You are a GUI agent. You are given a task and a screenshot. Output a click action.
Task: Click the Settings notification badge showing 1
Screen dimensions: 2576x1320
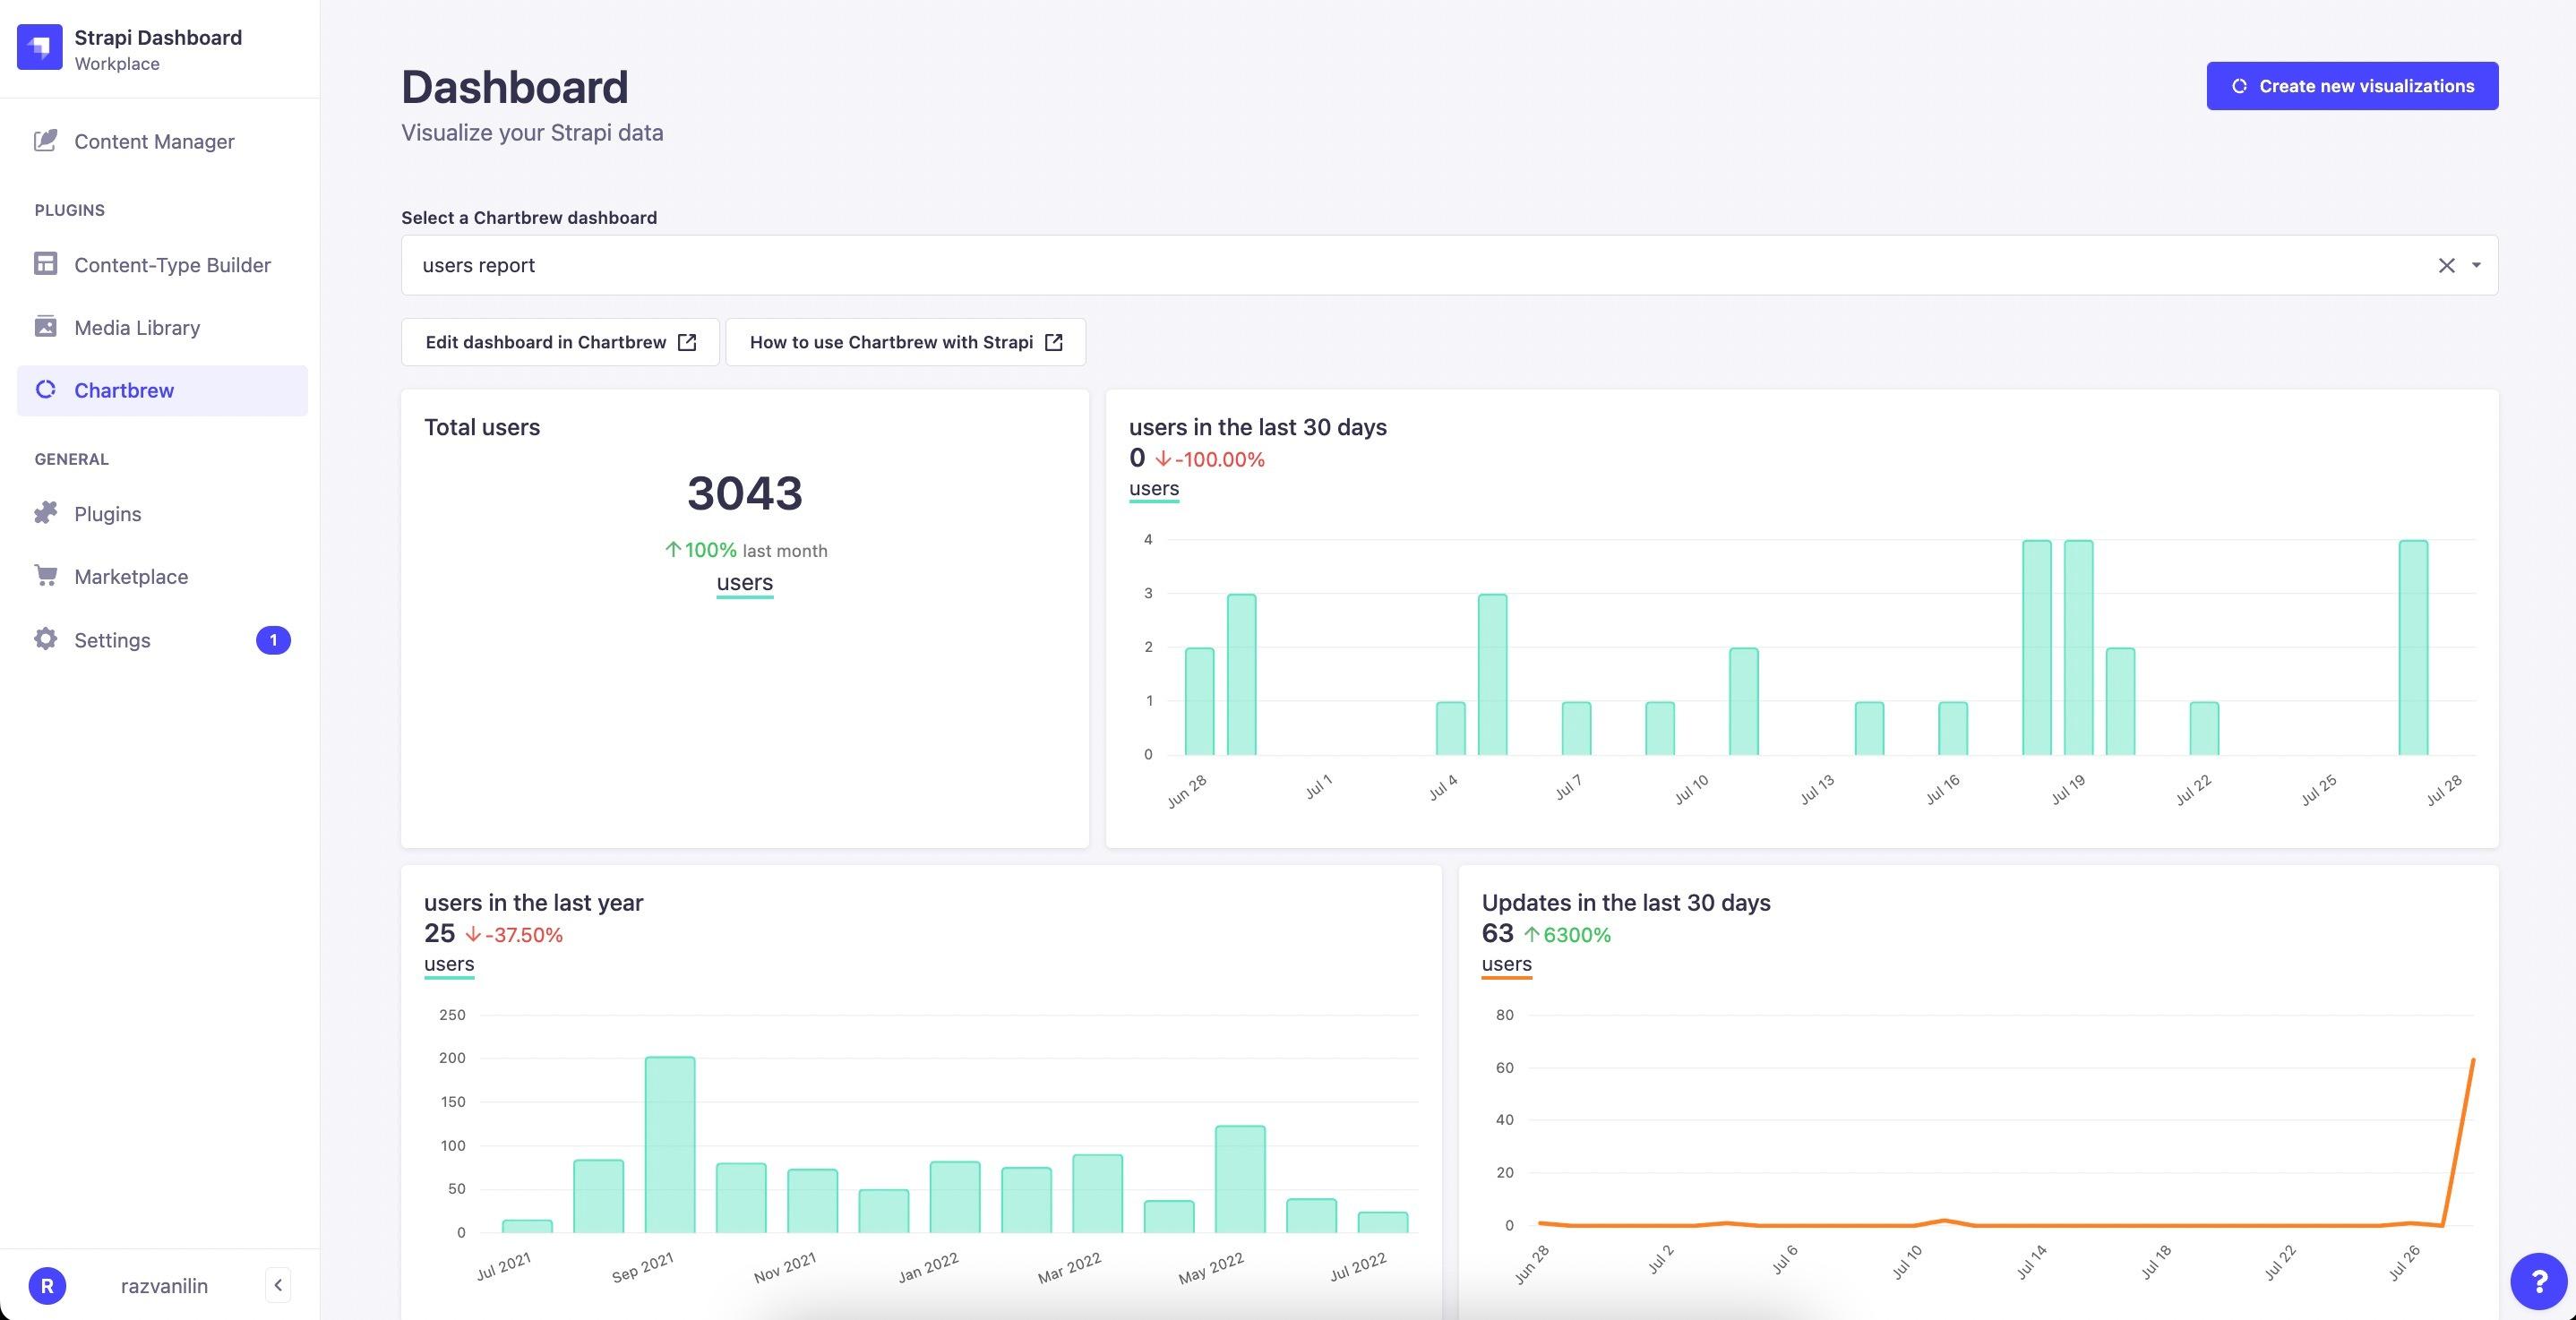click(273, 640)
